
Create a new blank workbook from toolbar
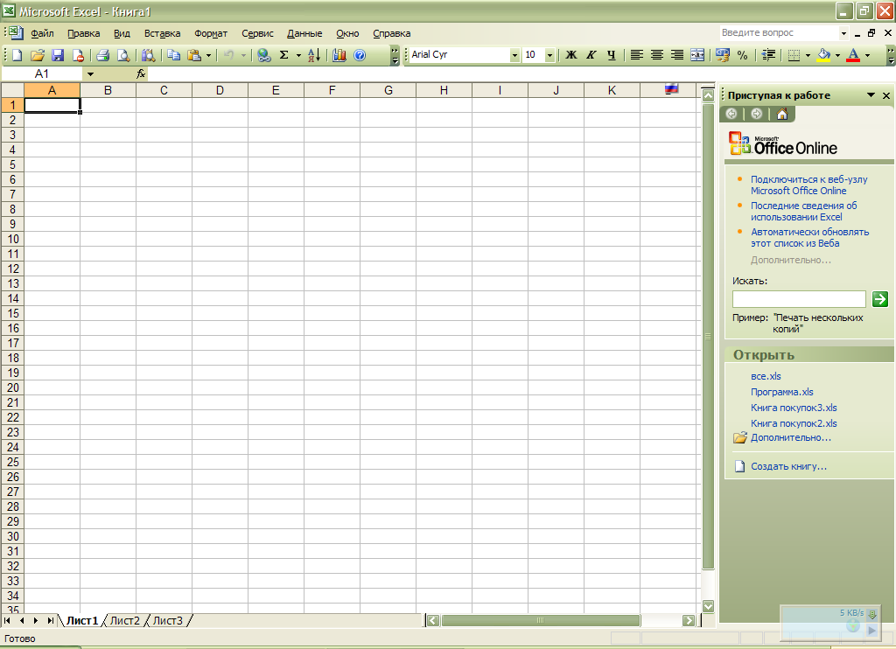point(17,55)
